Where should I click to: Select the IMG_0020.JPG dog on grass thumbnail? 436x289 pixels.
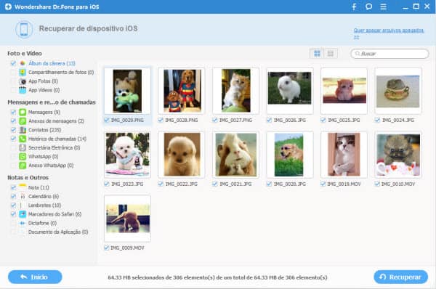pyautogui.click(x=290, y=155)
